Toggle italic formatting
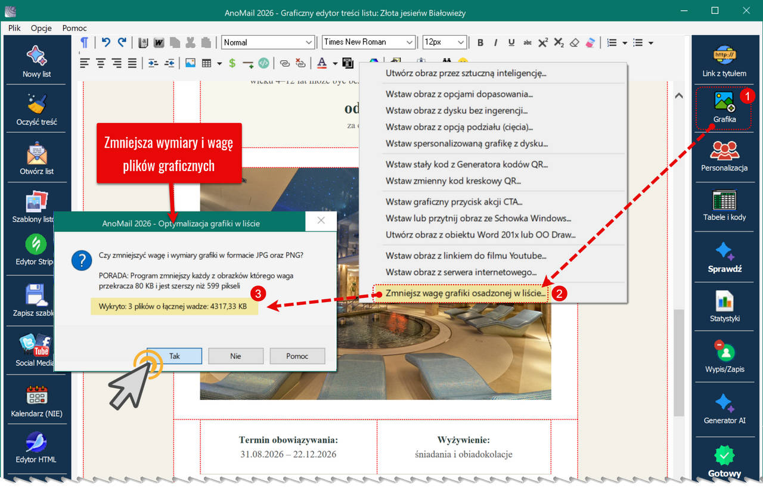The height and width of the screenshot is (497, 763). tap(495, 42)
